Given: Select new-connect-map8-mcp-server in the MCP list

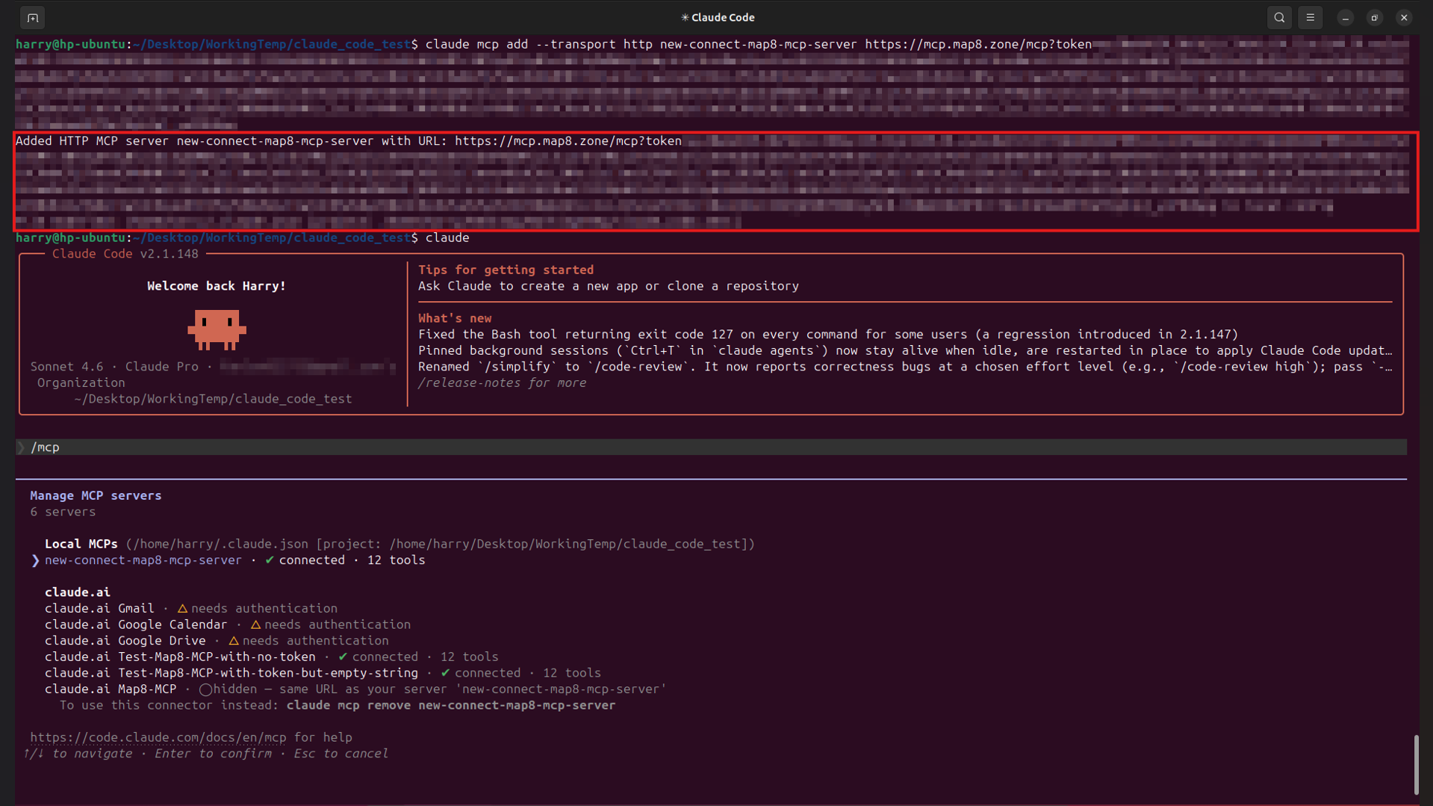Looking at the screenshot, I should pos(143,560).
